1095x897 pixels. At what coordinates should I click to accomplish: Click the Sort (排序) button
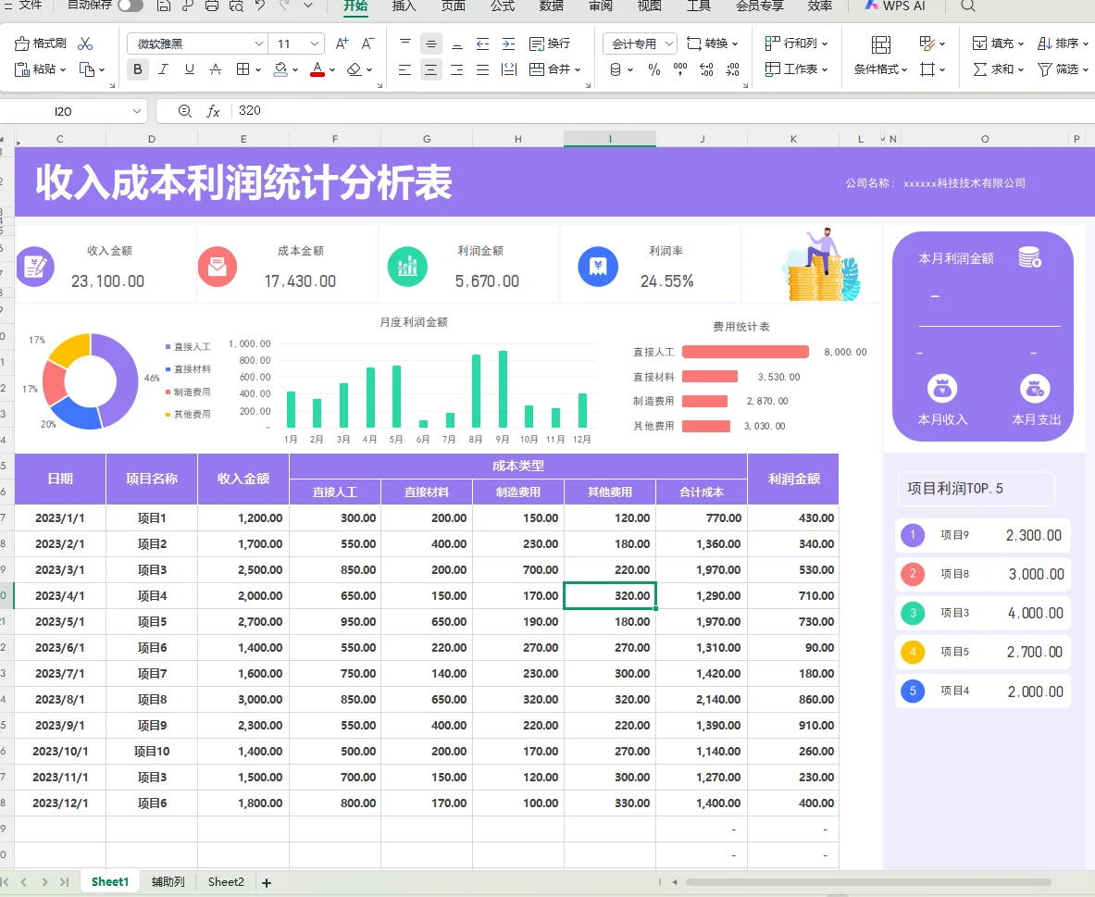tap(1063, 44)
